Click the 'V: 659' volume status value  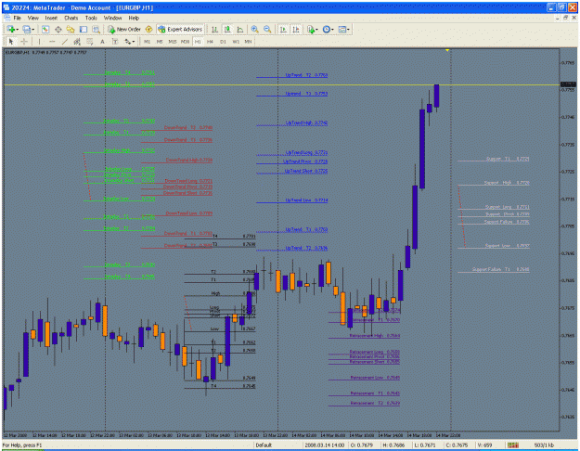point(484,445)
